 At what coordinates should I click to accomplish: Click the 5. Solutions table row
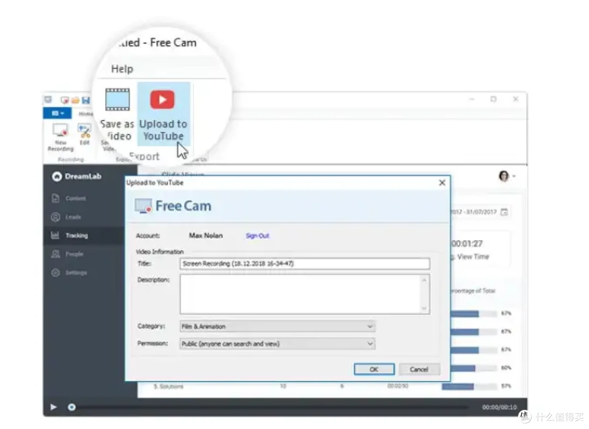pyautogui.click(x=332, y=386)
